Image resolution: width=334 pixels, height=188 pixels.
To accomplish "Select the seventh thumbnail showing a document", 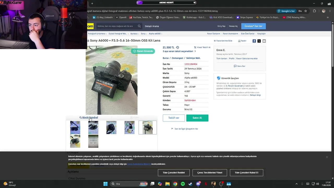I will point(93,141).
